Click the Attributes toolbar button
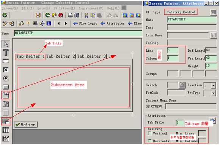 click(x=113, y=23)
